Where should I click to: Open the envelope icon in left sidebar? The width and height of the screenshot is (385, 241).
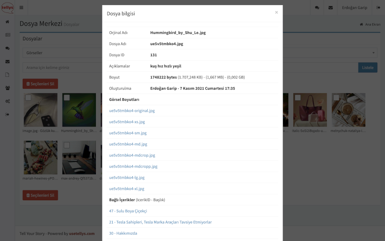pos(7,61)
